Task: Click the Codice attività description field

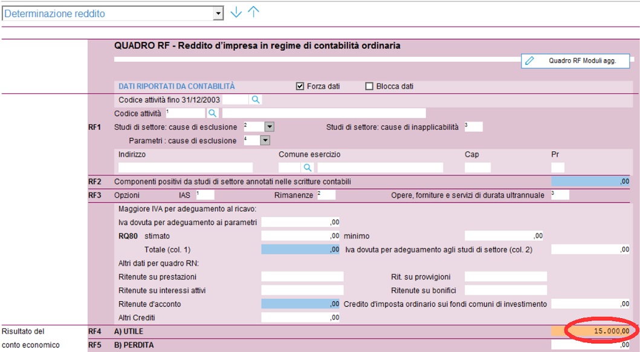Action: click(x=324, y=113)
